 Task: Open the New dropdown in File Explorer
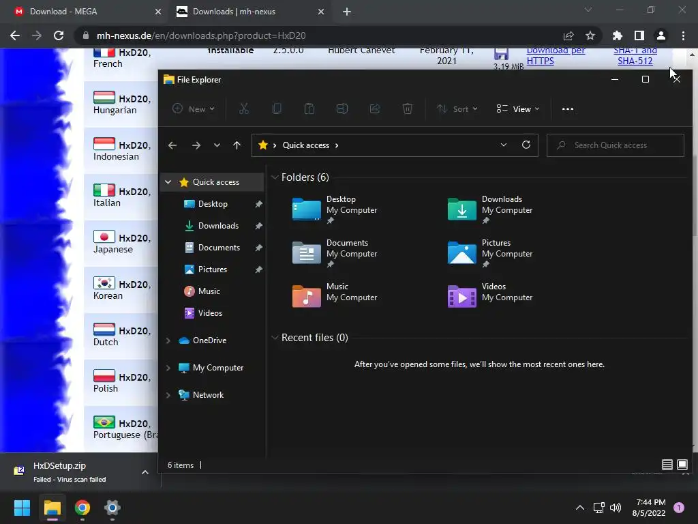(x=194, y=108)
